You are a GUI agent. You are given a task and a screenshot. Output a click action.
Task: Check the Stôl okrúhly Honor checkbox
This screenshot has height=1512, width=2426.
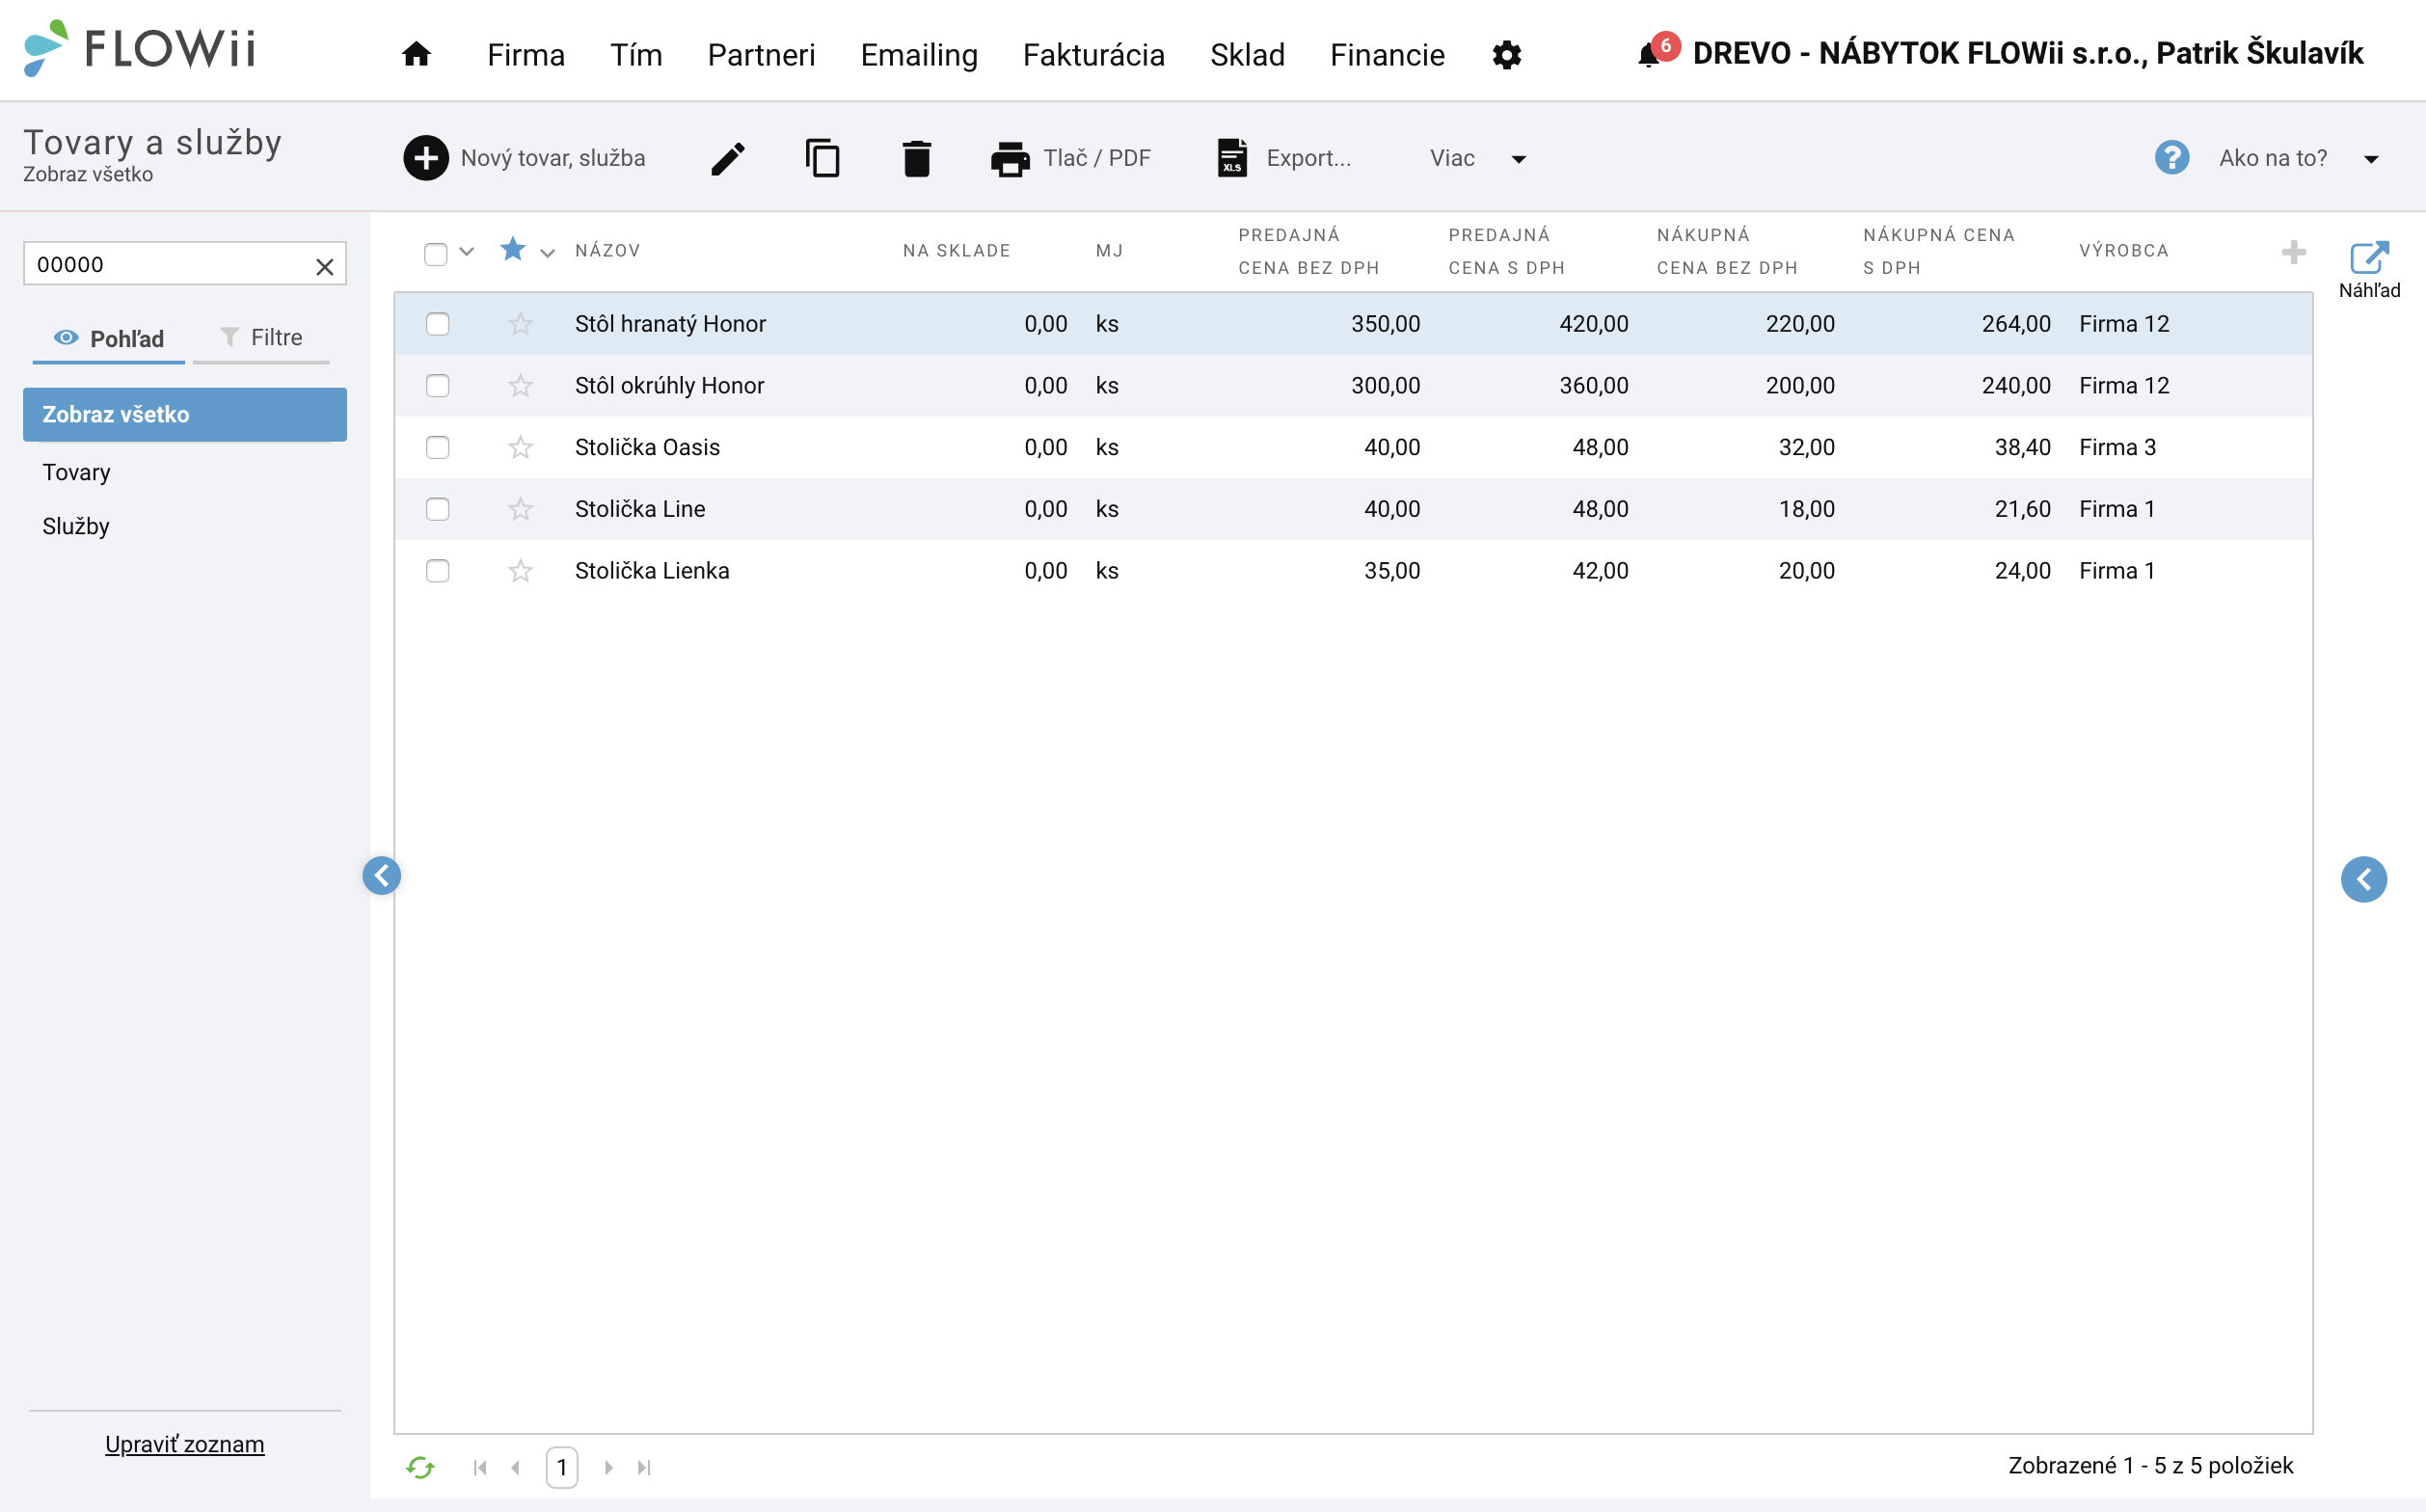tap(437, 386)
